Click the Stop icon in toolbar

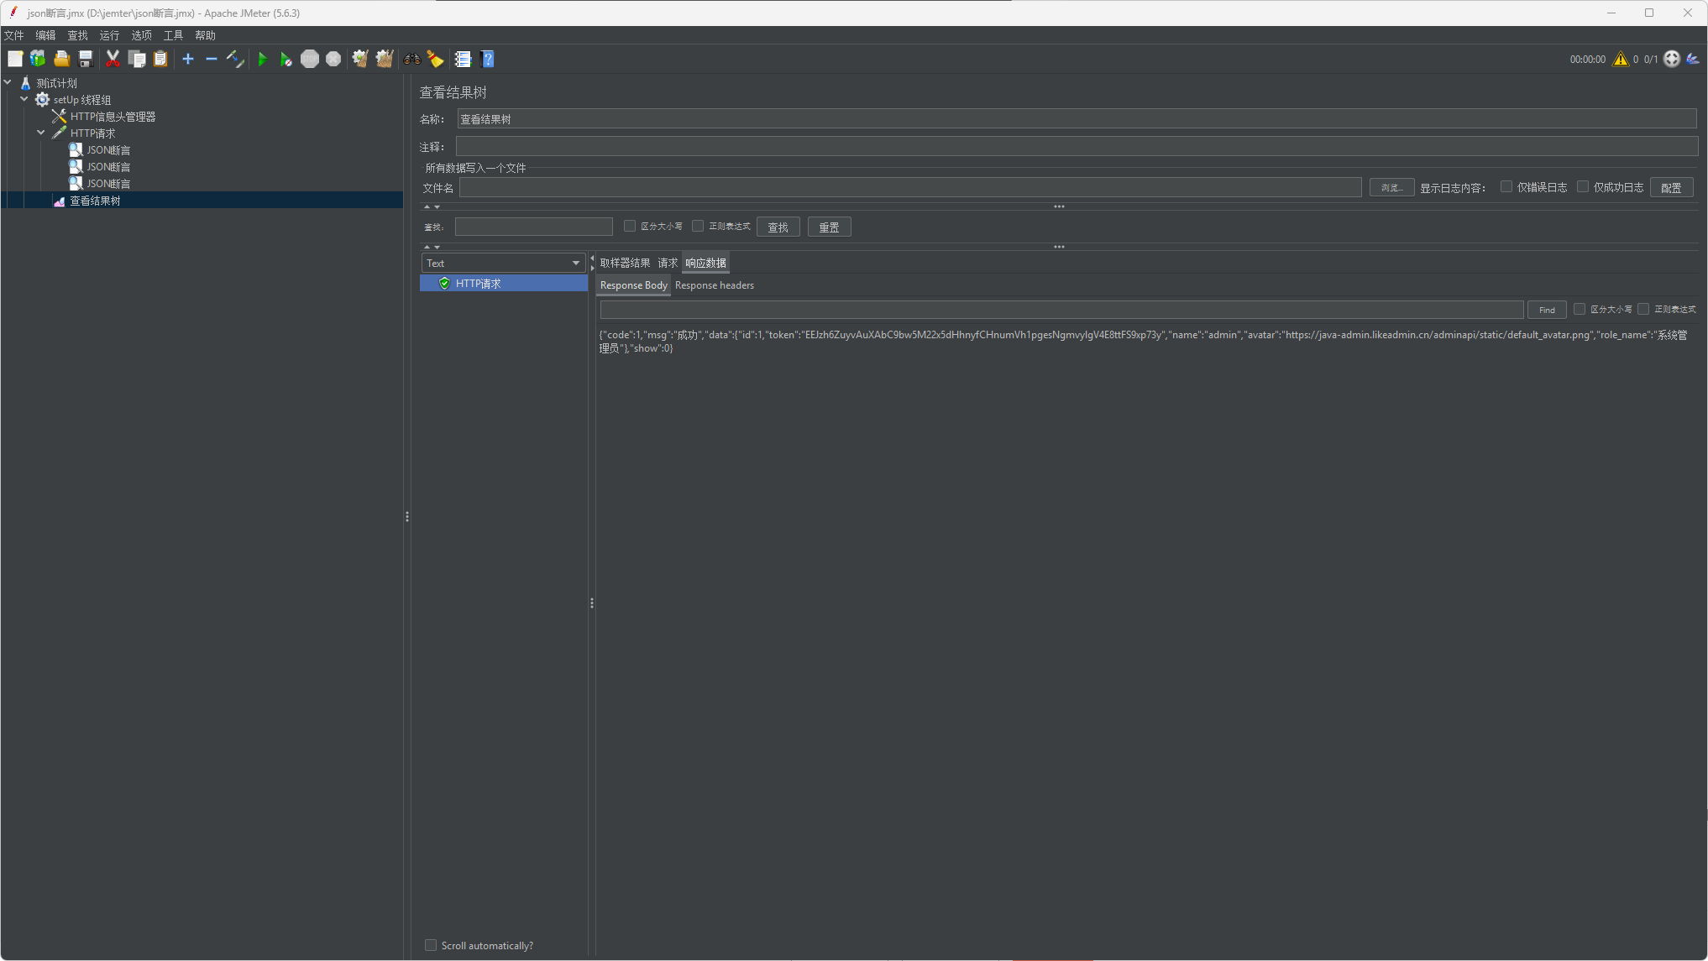[310, 59]
